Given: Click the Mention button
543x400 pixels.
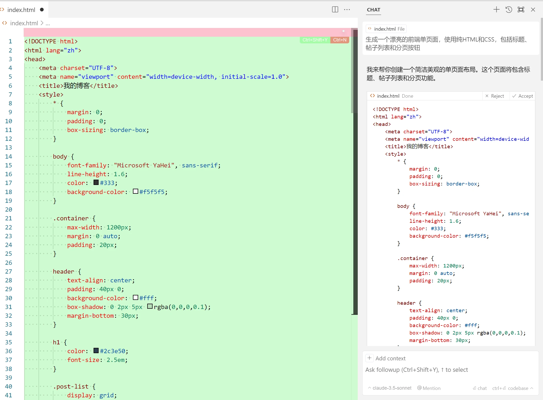Looking at the screenshot, I should [x=429, y=388].
